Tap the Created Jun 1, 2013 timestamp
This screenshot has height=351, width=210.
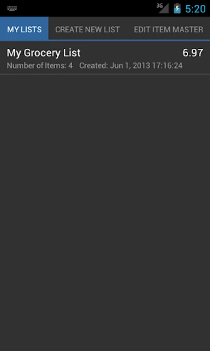point(131,66)
